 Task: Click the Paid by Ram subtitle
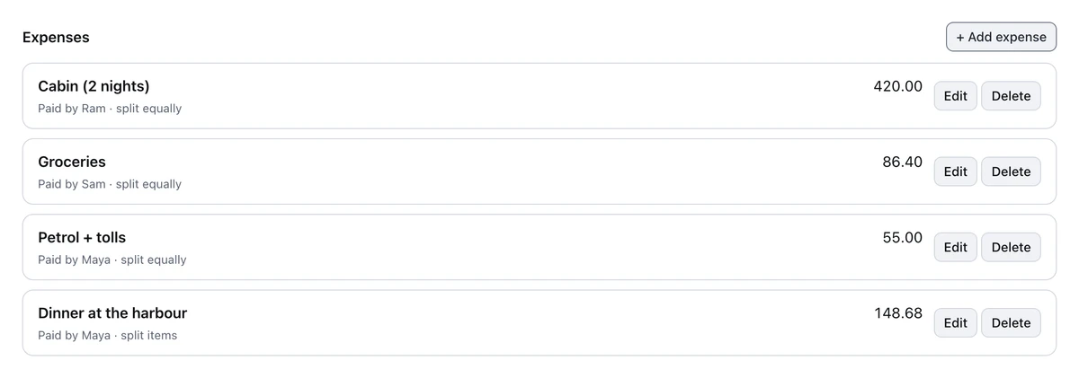(x=110, y=109)
